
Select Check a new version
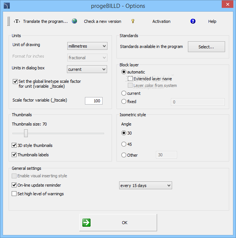pyautogui.click(x=102, y=21)
